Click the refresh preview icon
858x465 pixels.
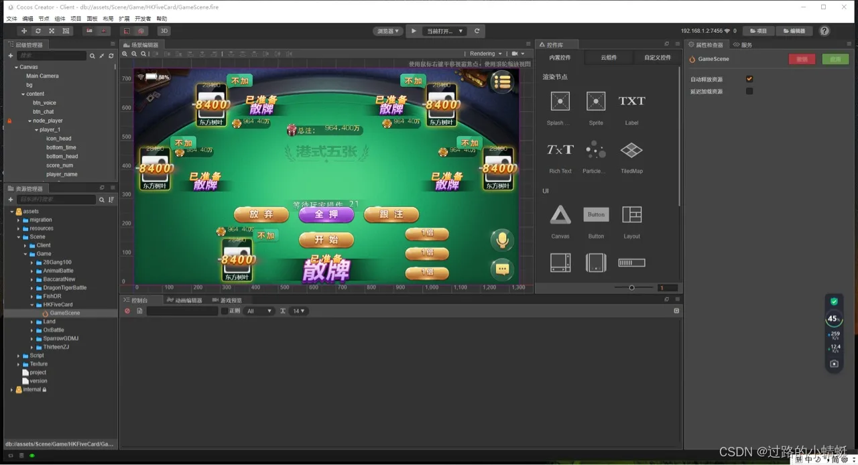click(x=477, y=31)
